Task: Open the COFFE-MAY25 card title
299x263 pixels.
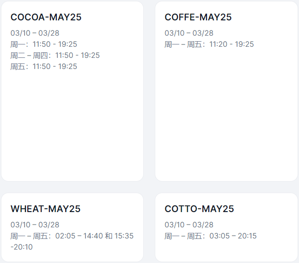Action: coord(198,17)
